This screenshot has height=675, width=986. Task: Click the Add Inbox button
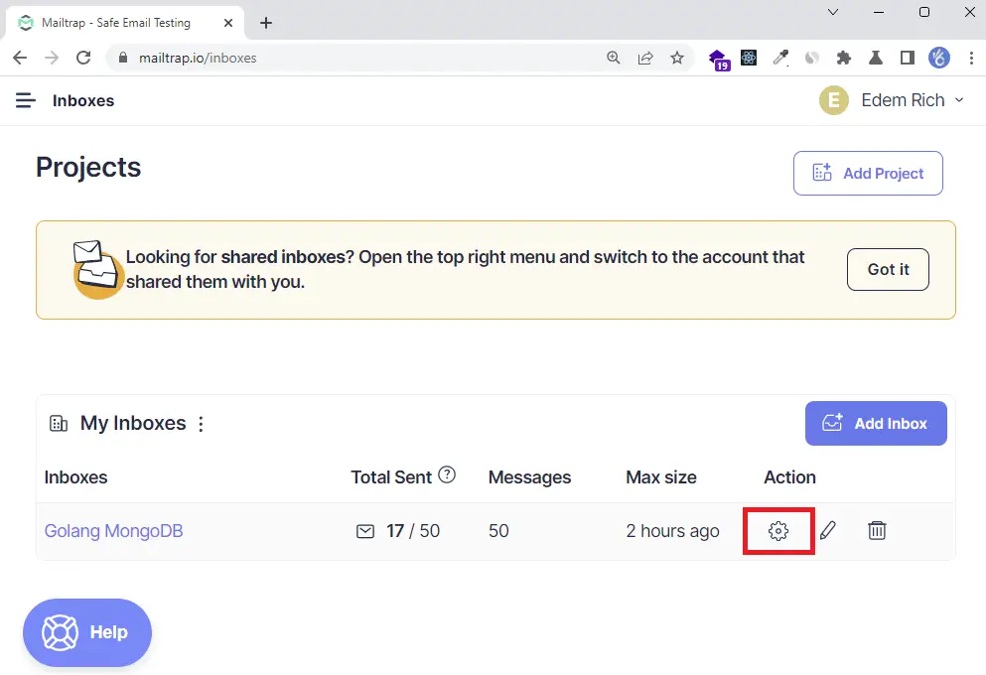click(x=876, y=423)
